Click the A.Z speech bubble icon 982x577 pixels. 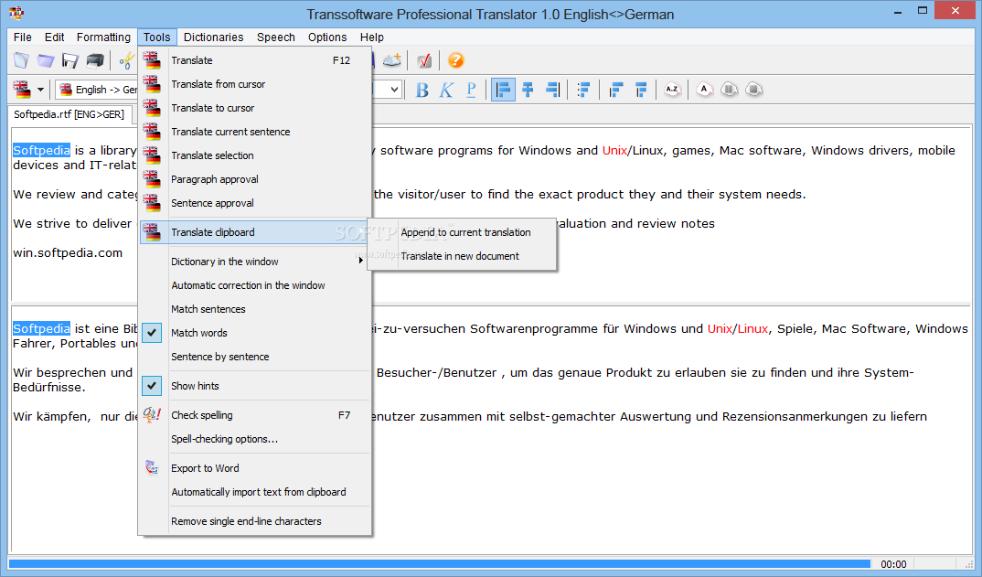click(x=672, y=90)
